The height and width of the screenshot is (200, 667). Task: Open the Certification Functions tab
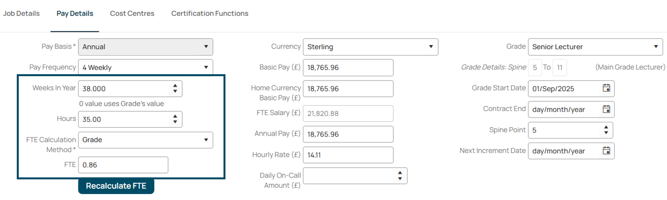(x=210, y=13)
